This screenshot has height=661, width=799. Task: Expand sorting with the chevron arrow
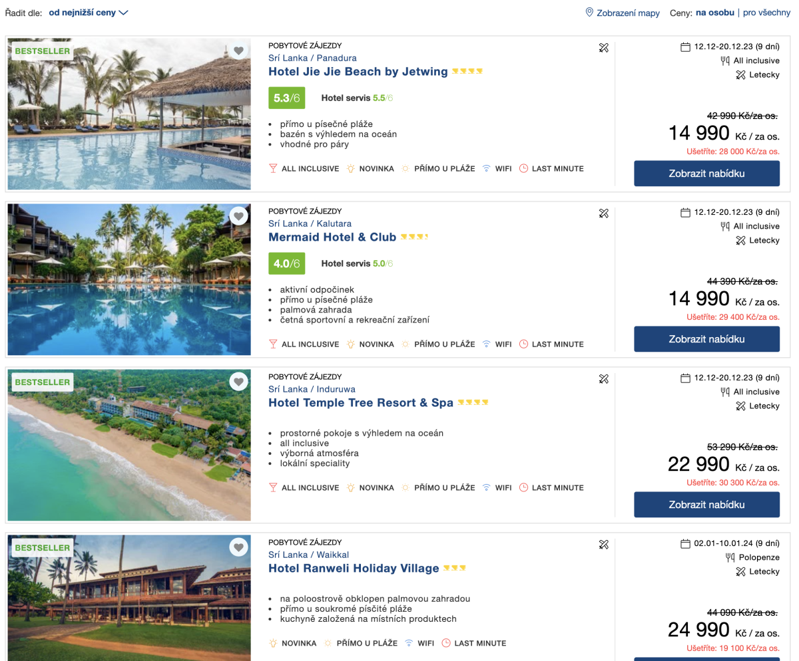123,13
